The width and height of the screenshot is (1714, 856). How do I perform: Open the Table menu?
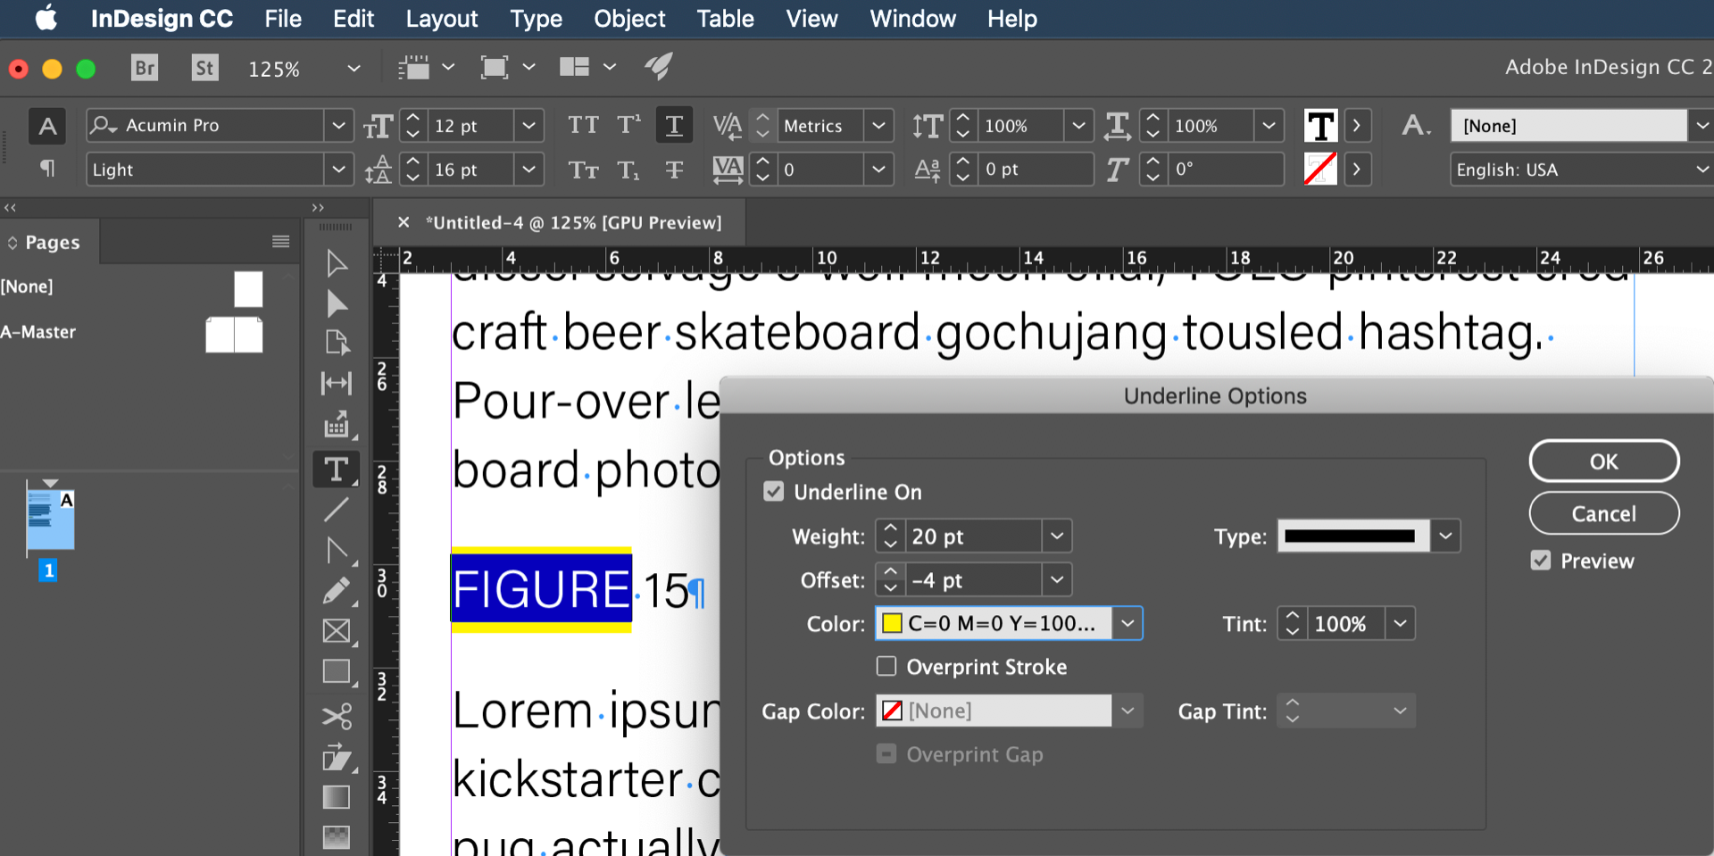coord(726,19)
